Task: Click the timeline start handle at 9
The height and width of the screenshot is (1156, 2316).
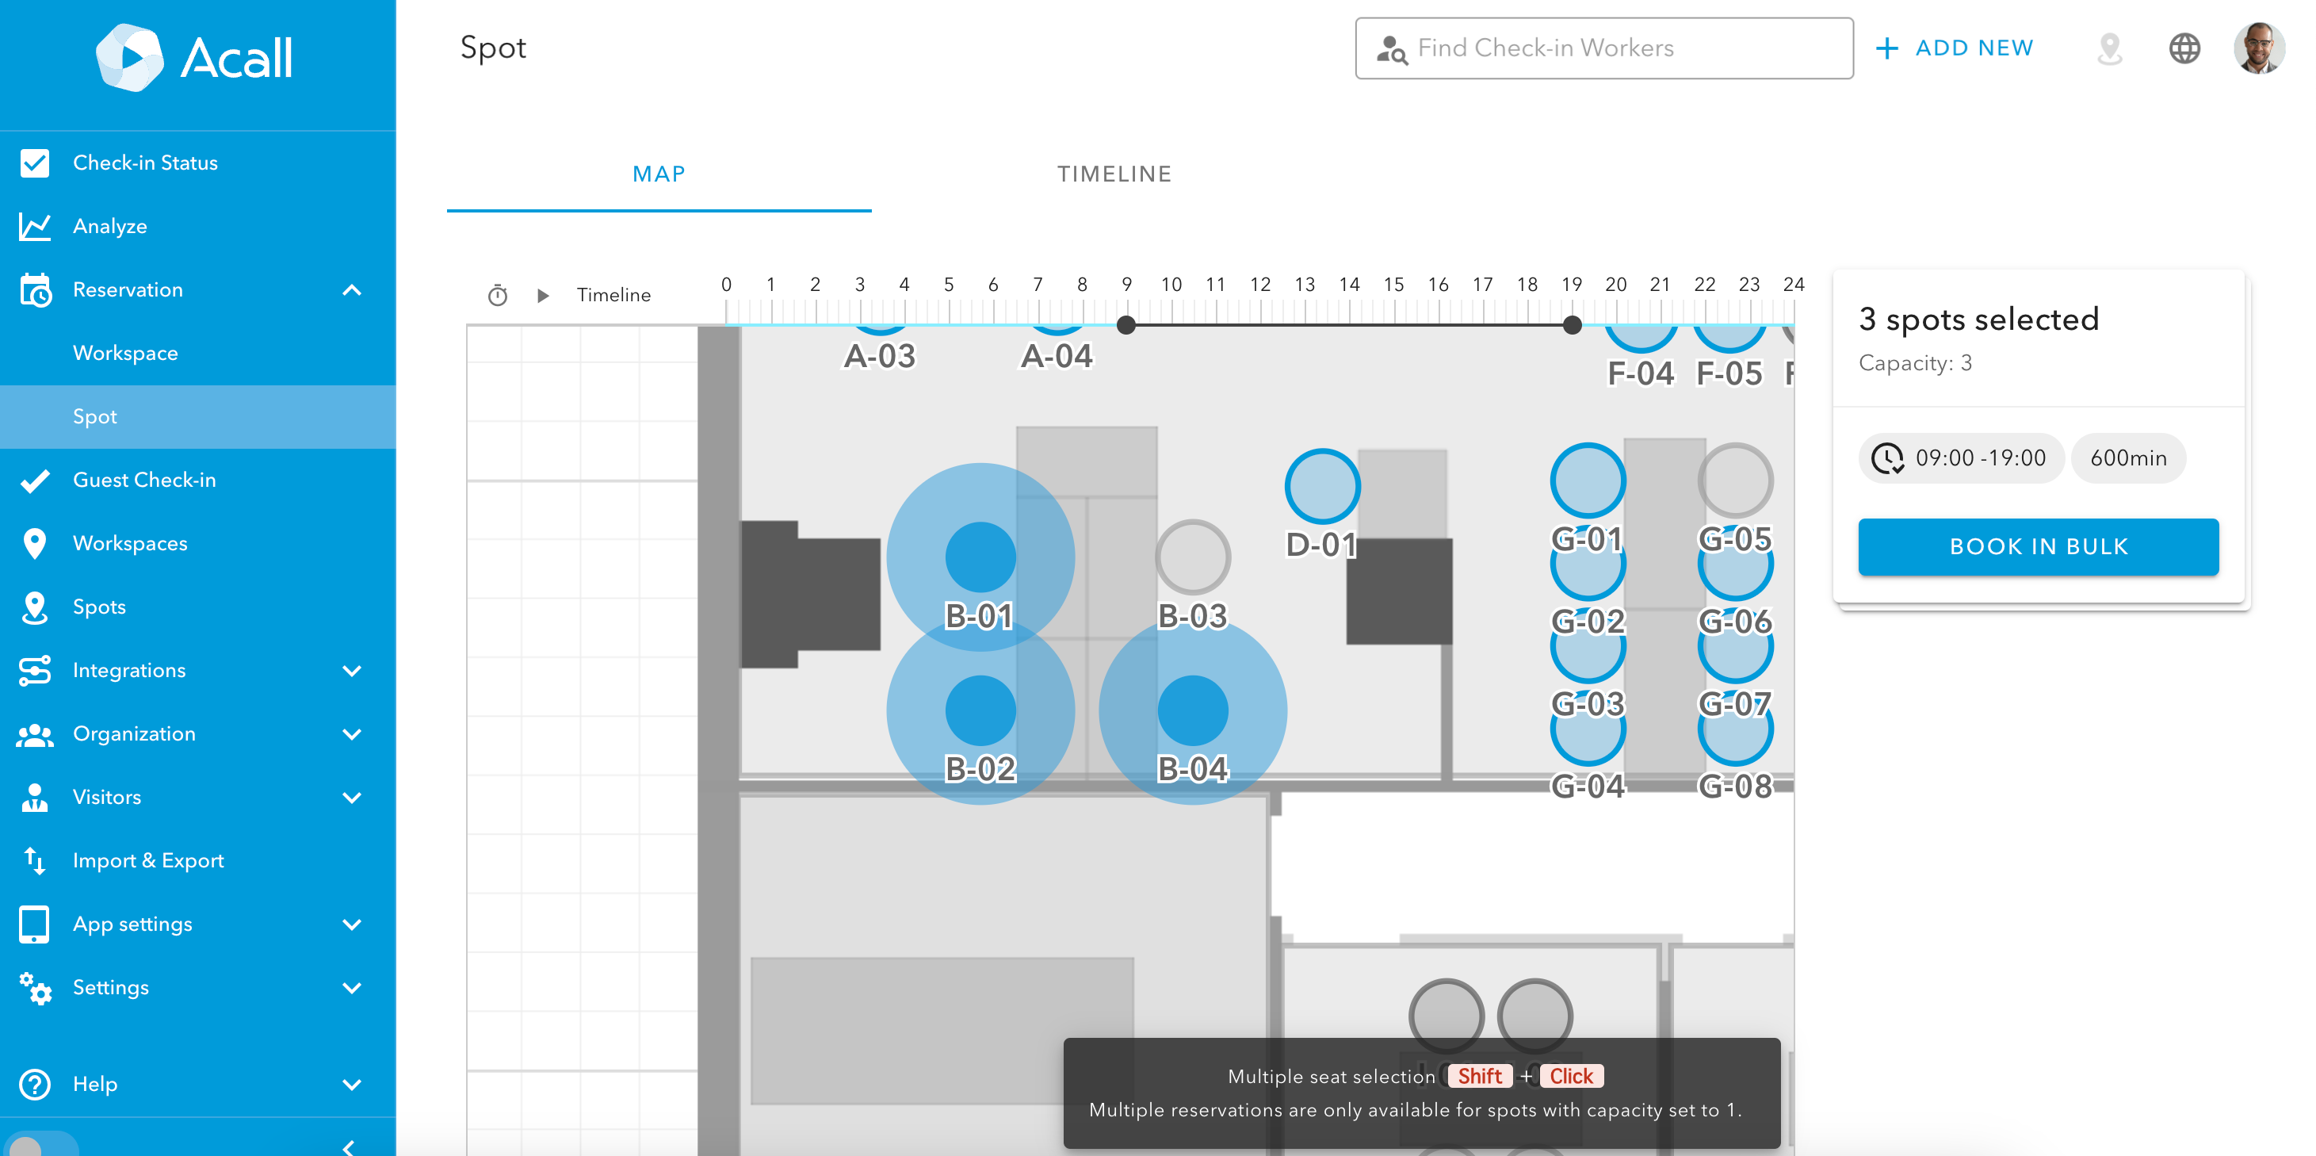Action: [1126, 326]
